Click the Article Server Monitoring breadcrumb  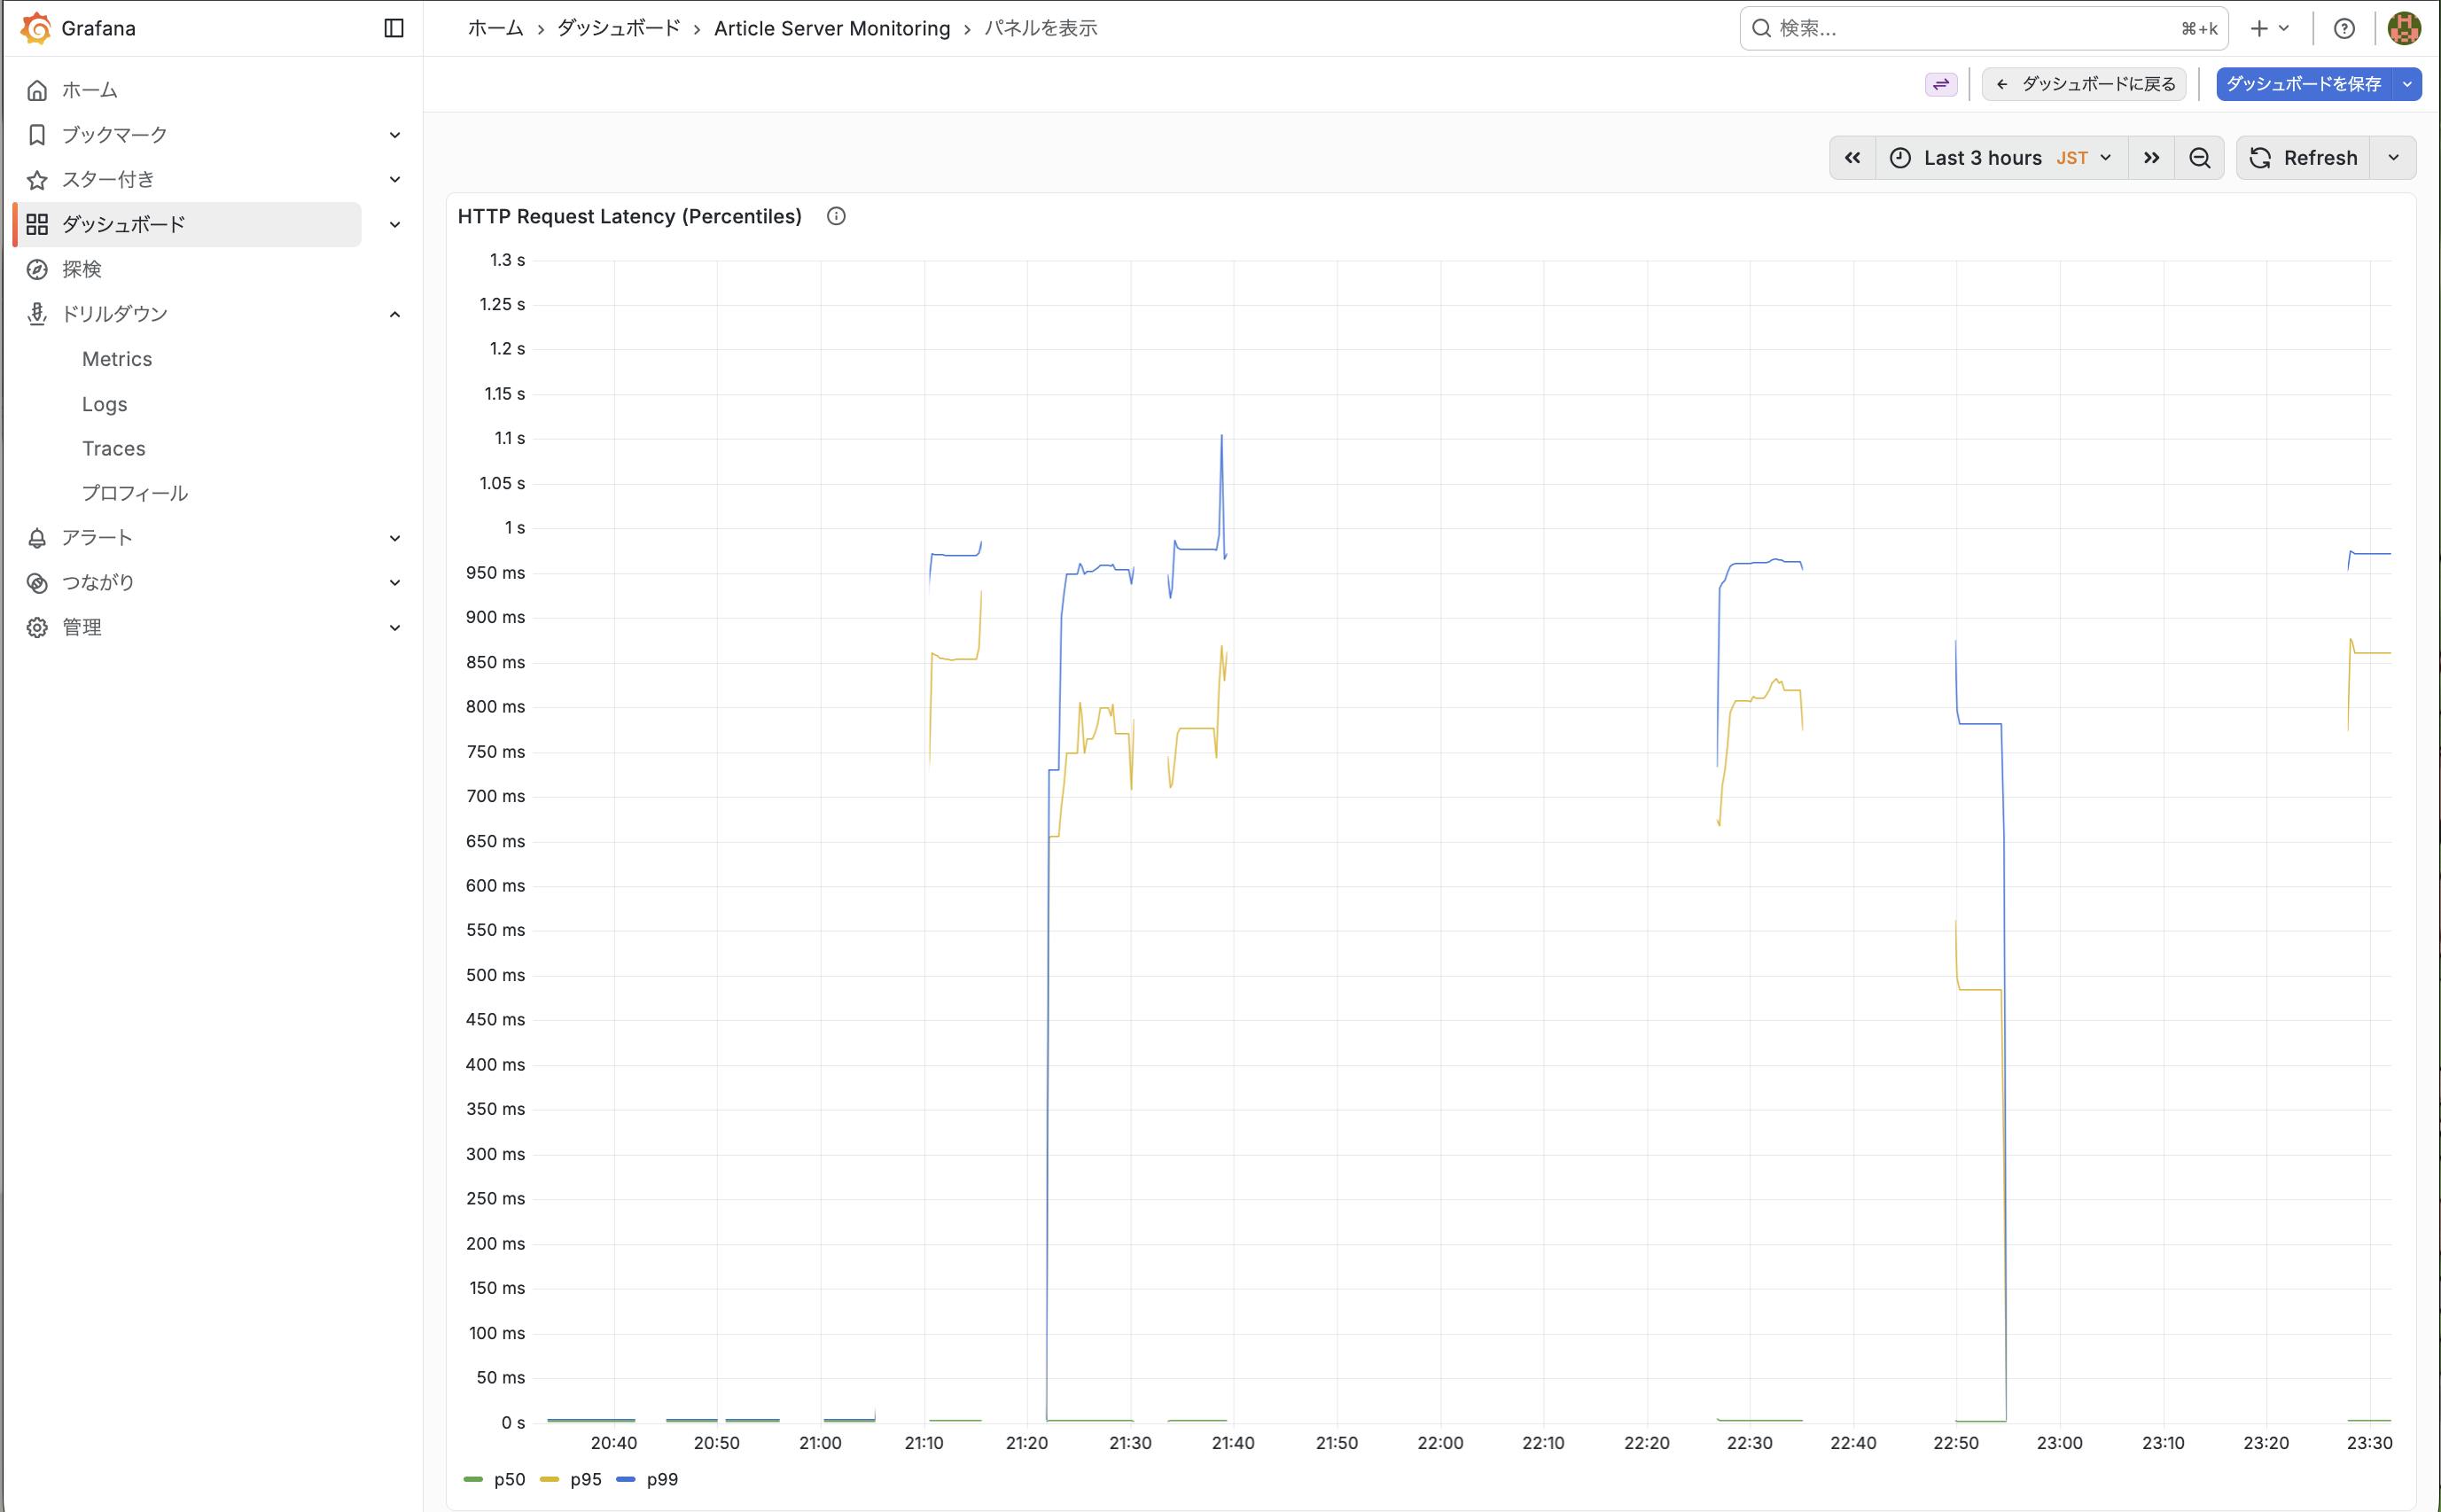tap(831, 28)
